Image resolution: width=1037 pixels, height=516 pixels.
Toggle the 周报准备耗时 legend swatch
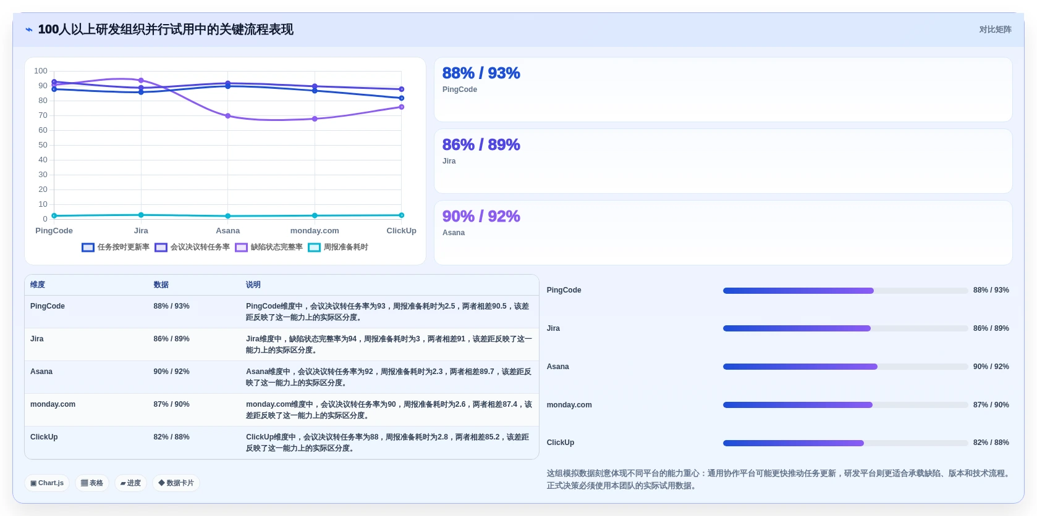[315, 248]
